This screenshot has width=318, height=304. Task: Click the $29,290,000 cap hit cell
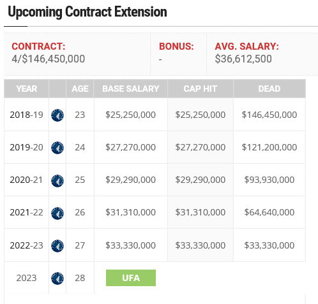coord(201,180)
